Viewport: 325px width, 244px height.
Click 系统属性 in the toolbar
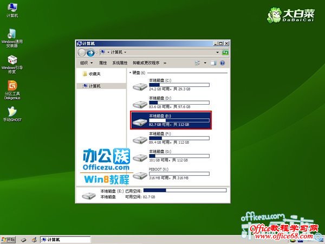pos(120,63)
